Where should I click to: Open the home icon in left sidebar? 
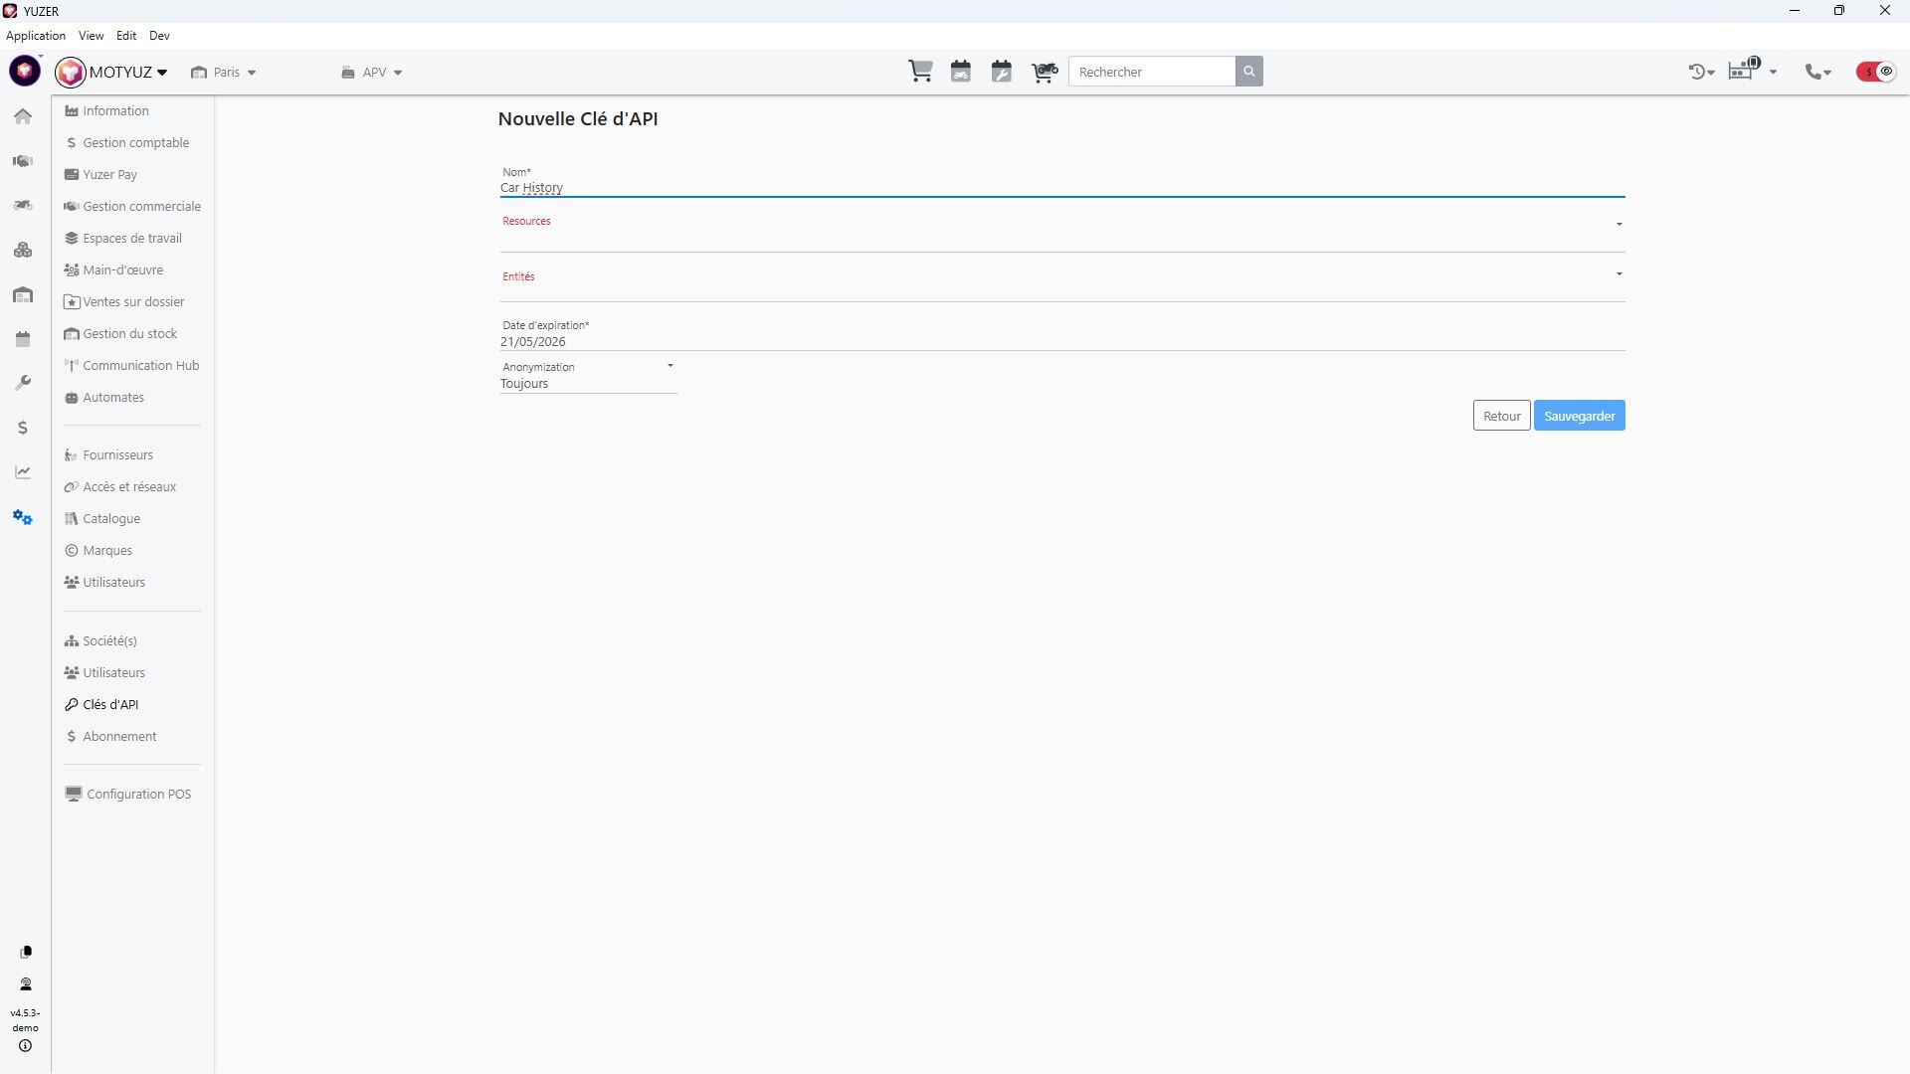[23, 116]
